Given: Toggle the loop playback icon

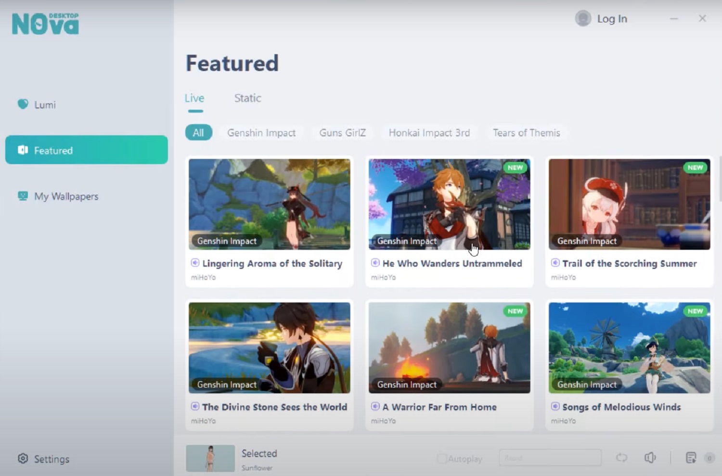Looking at the screenshot, I should (x=621, y=458).
